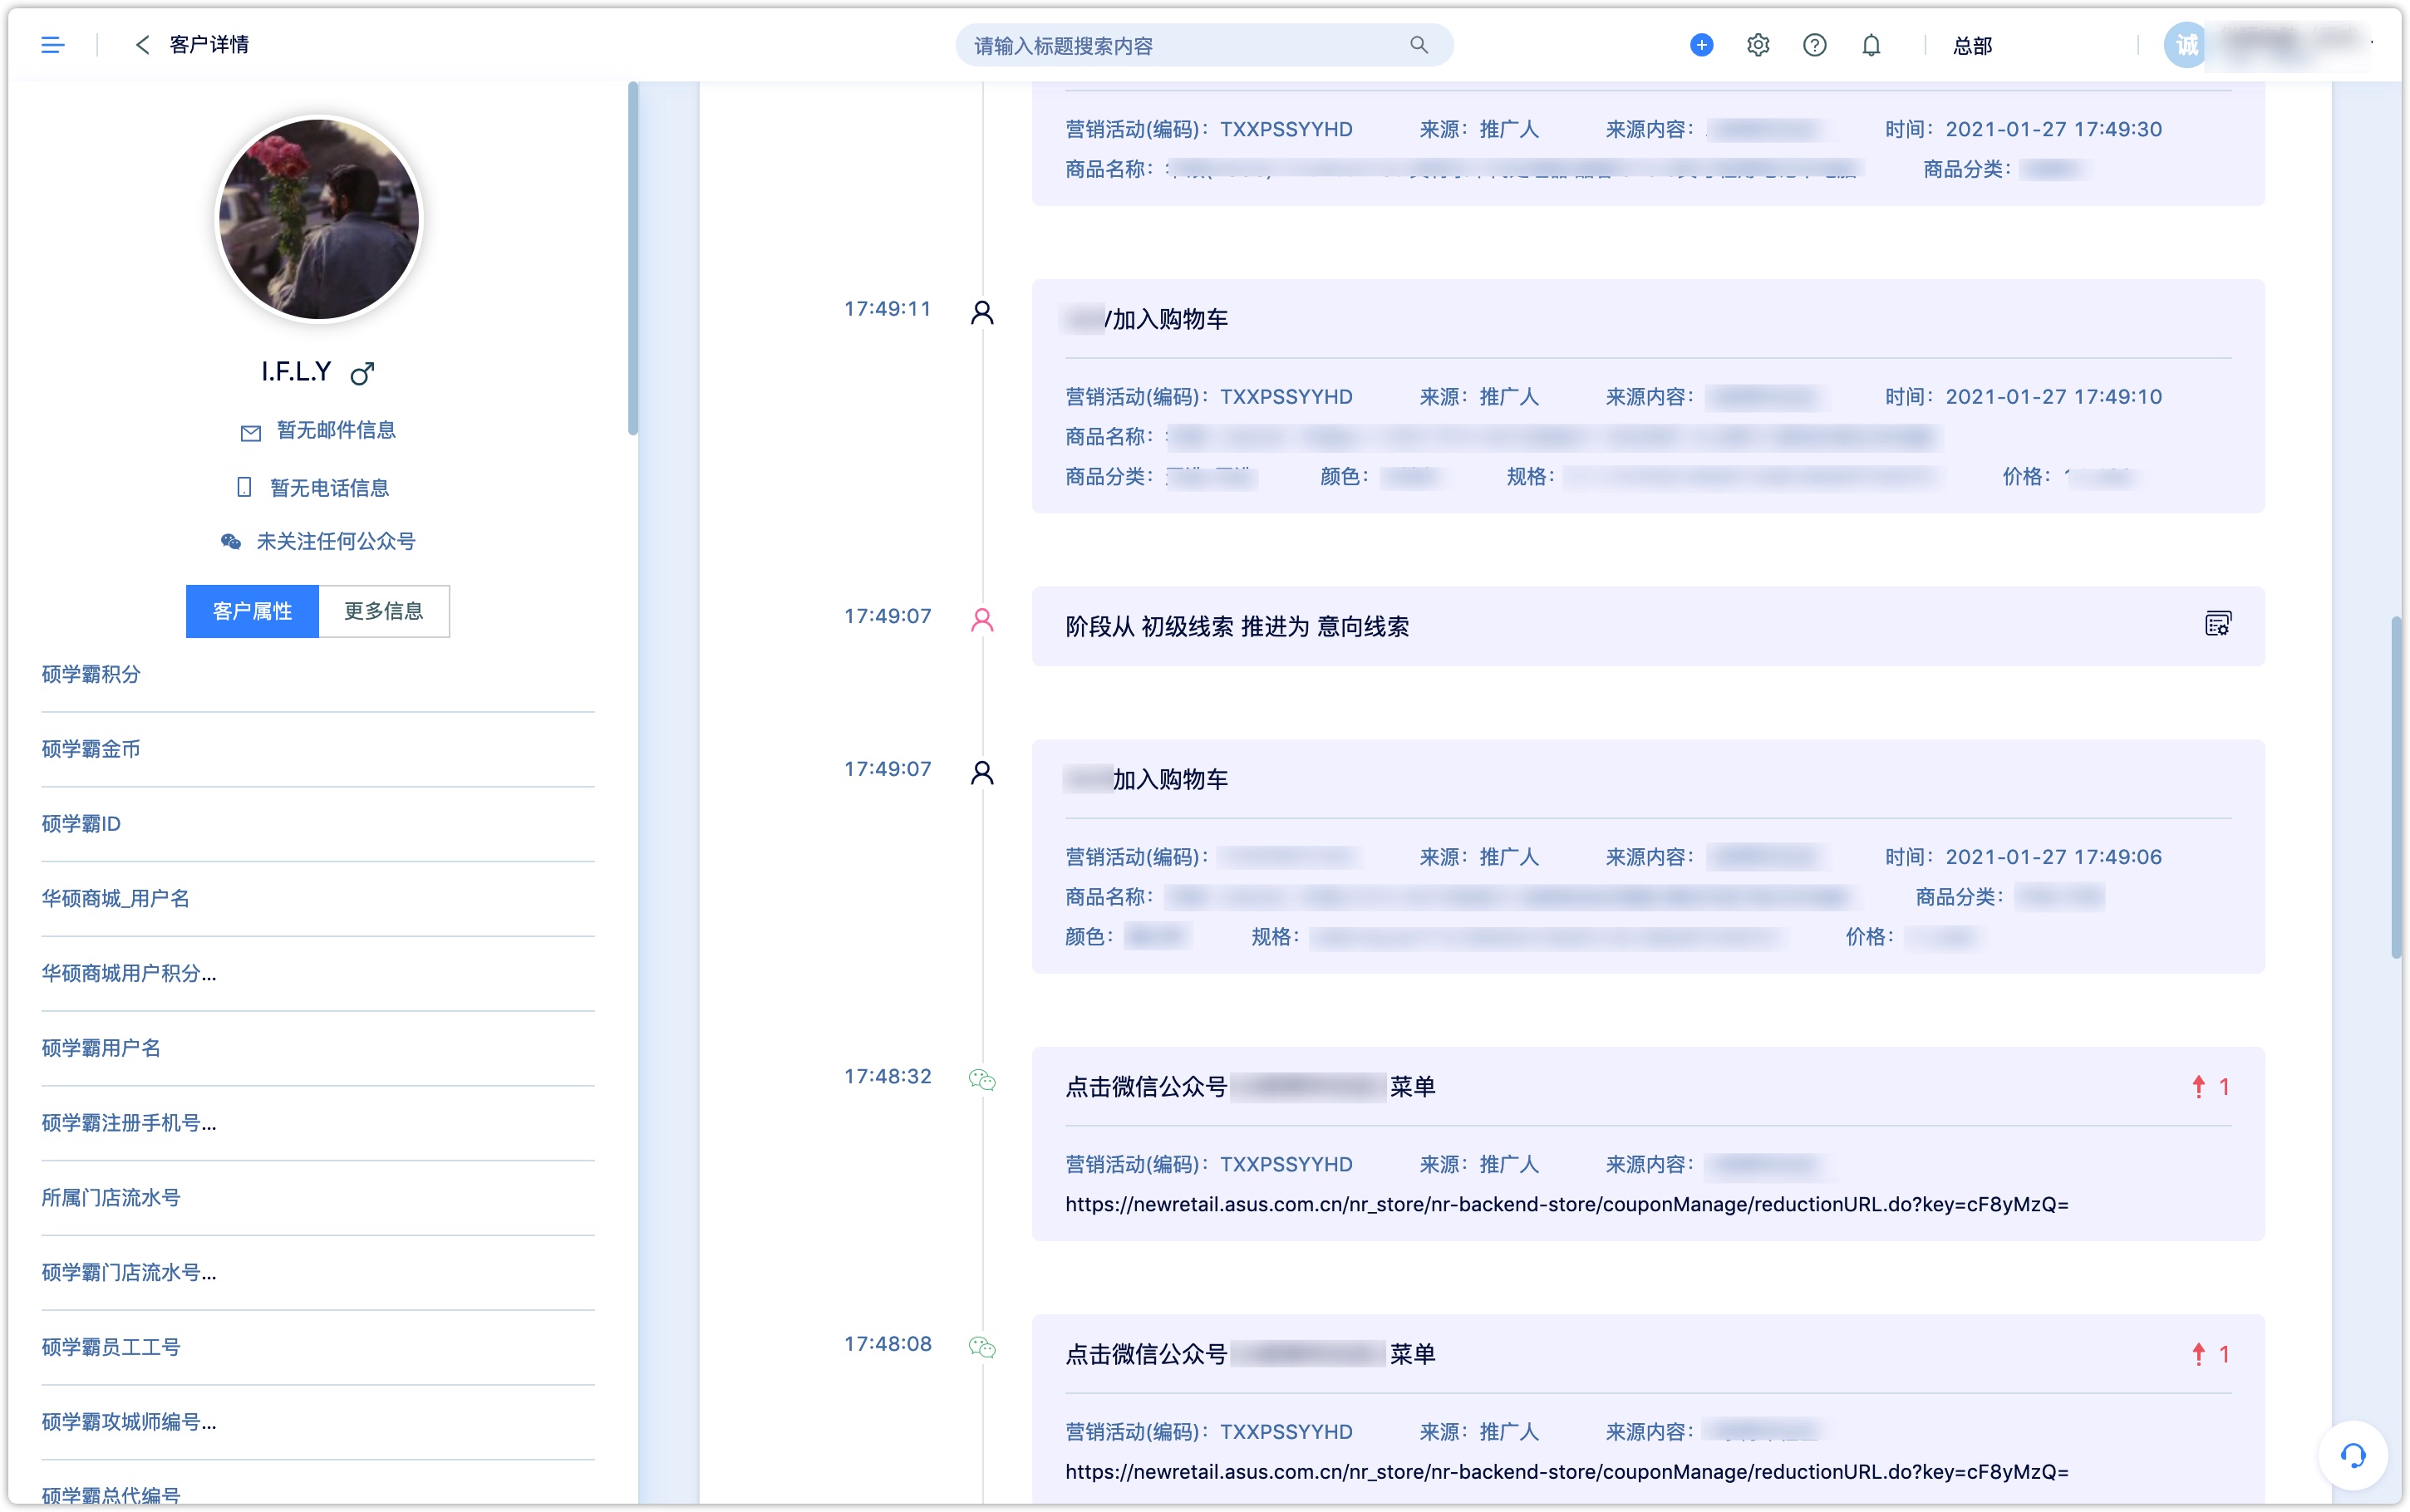This screenshot has width=2410, height=1512.
Task: Click 暂无邮件信息 text
Action: pyautogui.click(x=336, y=430)
